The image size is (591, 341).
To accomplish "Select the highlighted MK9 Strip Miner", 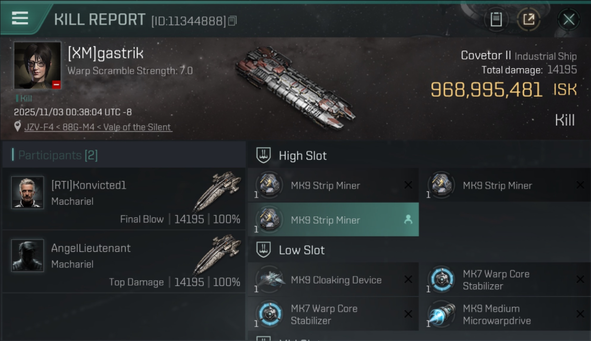I will (x=333, y=220).
